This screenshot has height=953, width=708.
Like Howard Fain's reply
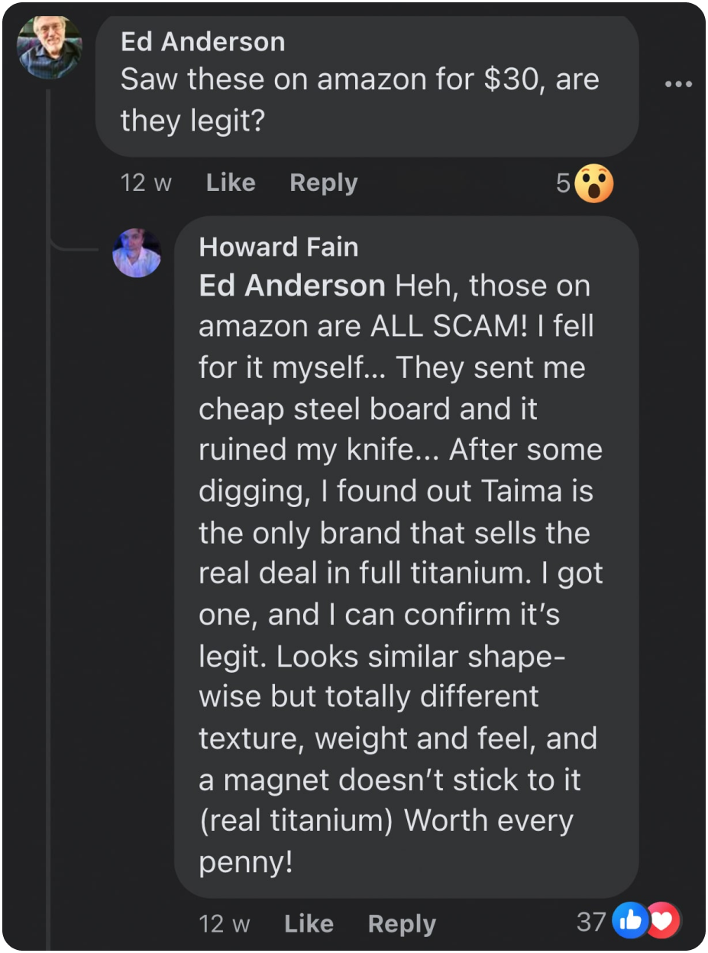pyautogui.click(x=309, y=924)
